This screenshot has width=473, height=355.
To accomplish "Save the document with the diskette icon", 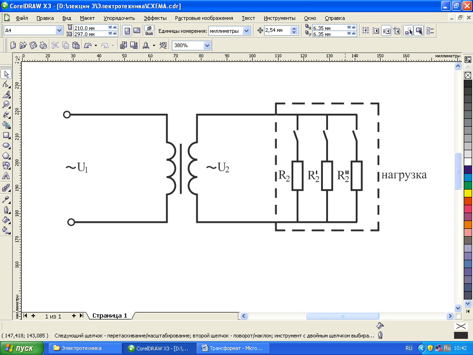I will pyautogui.click(x=33, y=45).
